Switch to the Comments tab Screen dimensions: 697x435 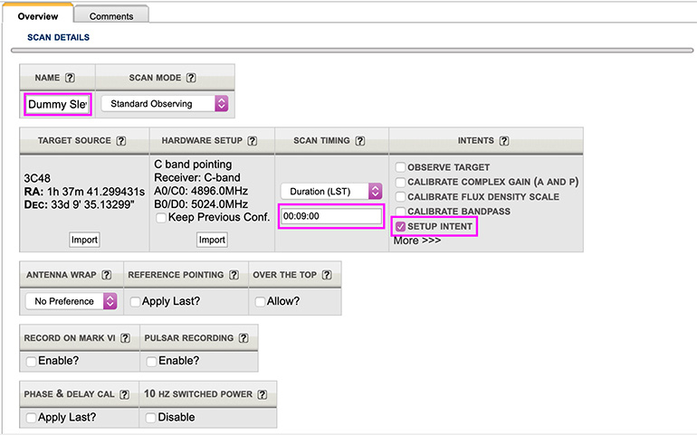coord(110,15)
